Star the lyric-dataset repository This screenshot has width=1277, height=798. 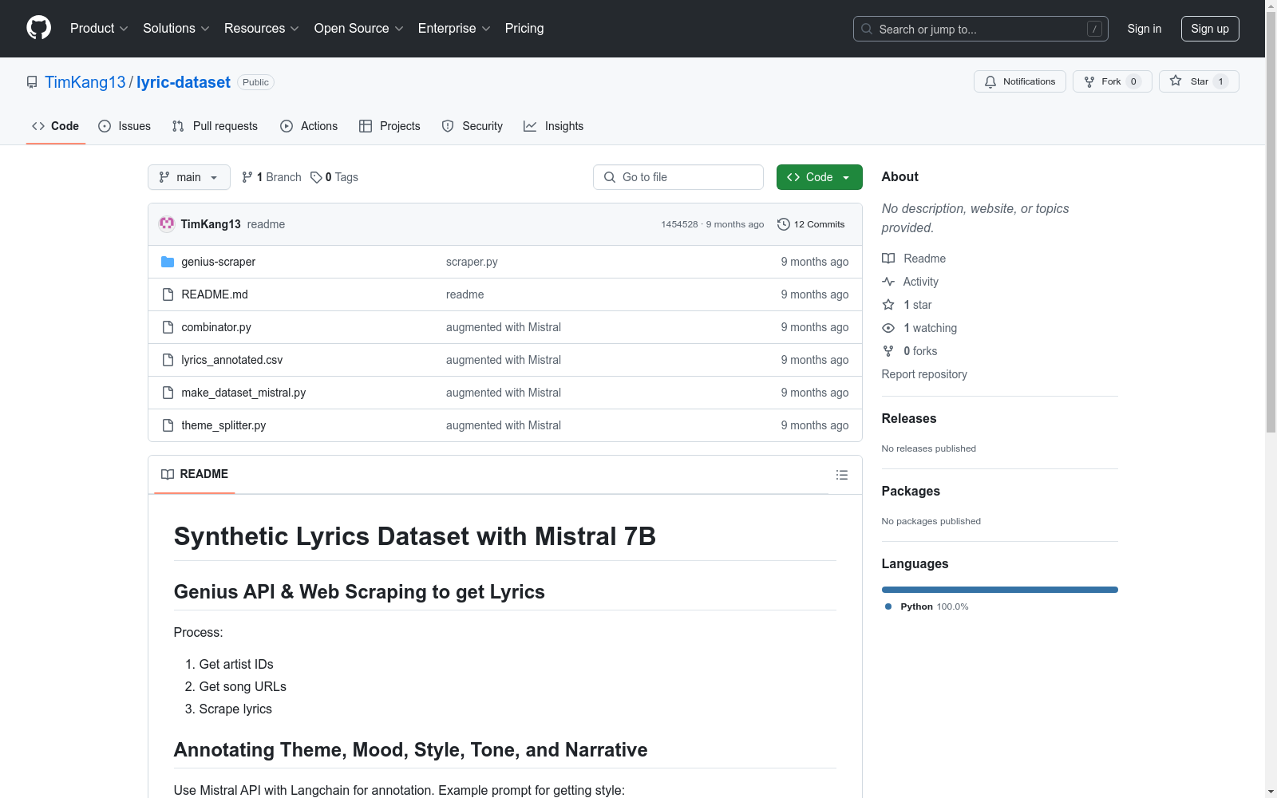coord(1199,81)
